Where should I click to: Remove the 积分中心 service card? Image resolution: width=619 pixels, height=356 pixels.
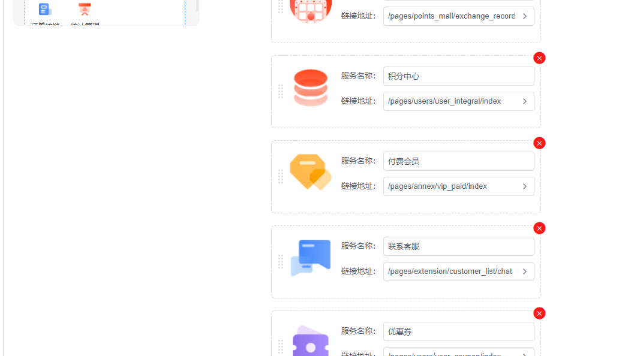point(539,58)
